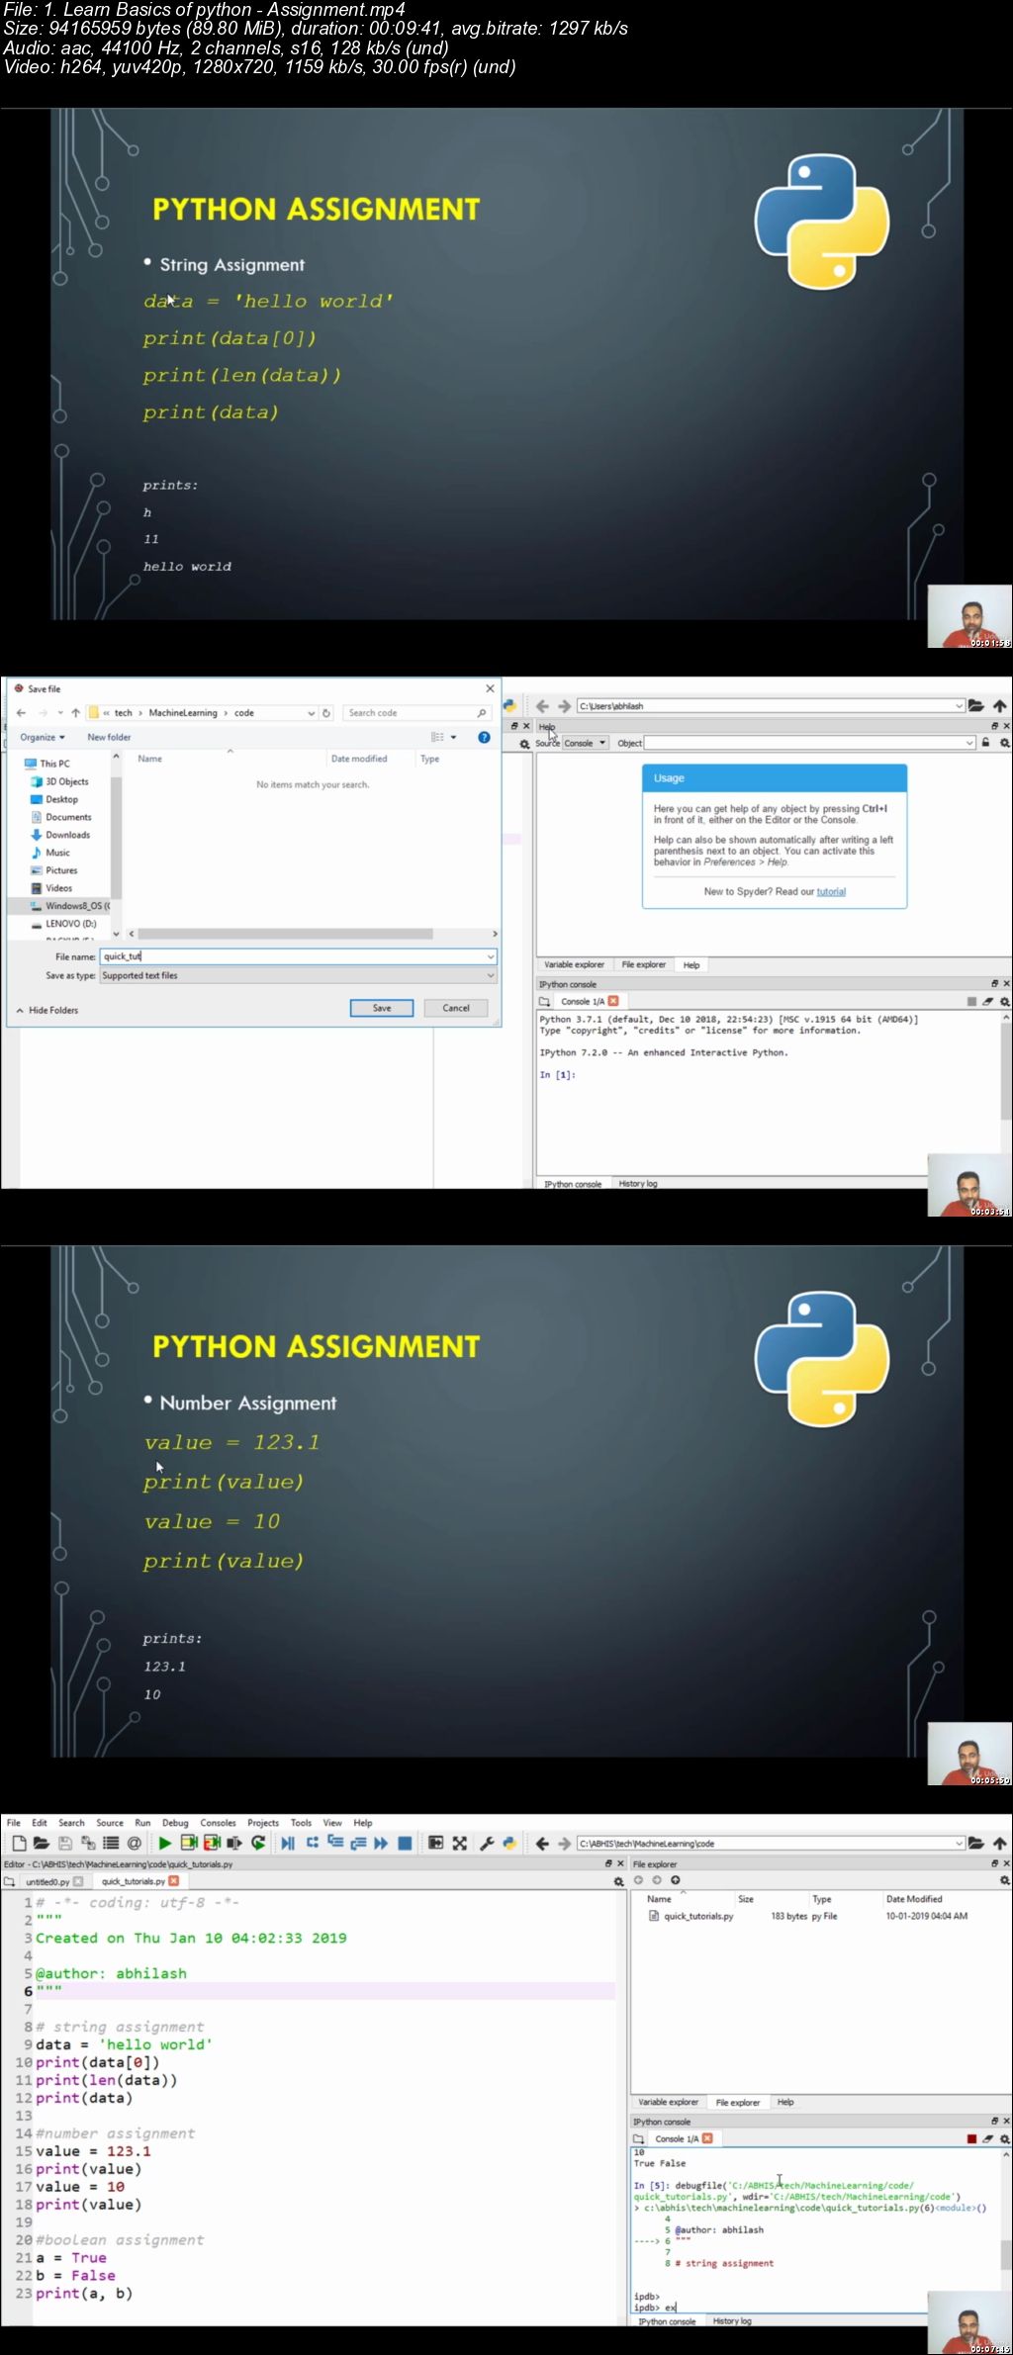
Task: Close the untitled0.py editor tab
Action: [x=78, y=1881]
